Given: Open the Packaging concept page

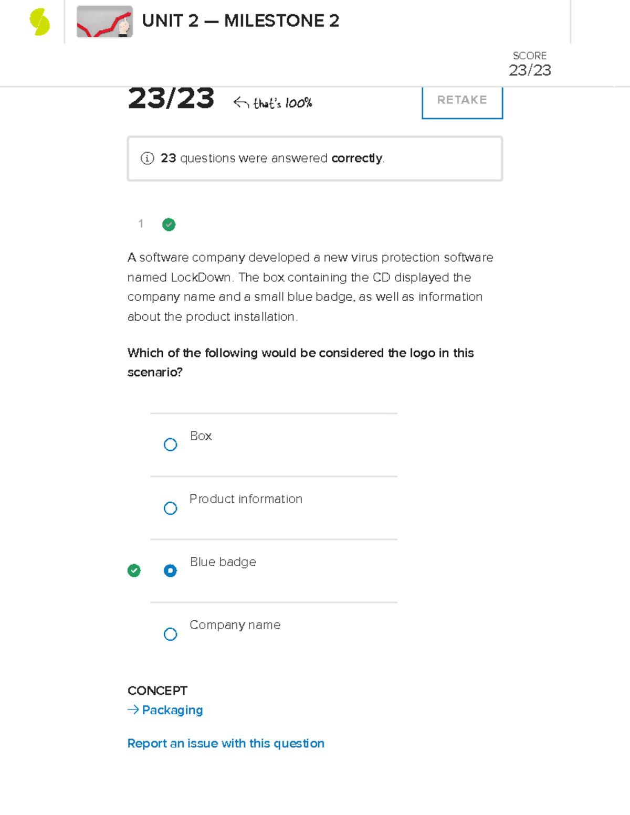Looking at the screenshot, I should point(171,710).
